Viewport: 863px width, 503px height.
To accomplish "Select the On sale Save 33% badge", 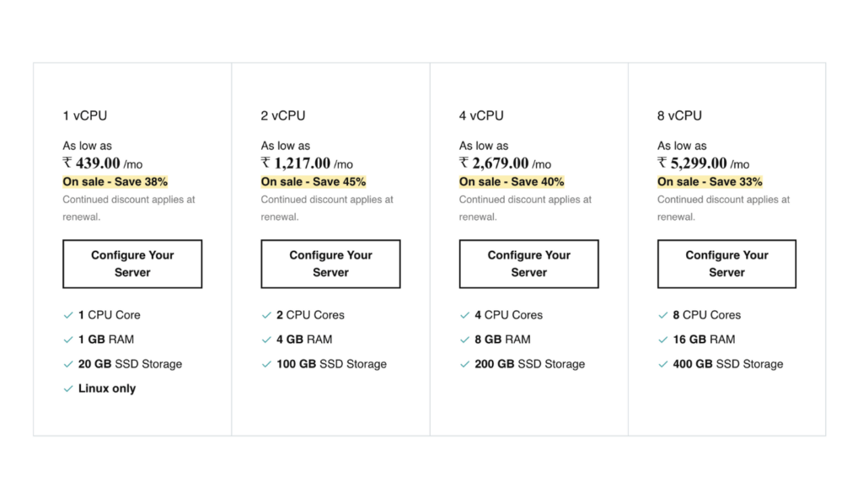I will tap(709, 181).
